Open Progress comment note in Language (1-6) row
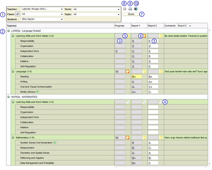Image resolution: width=212 pixels, height=170 pixels. pos(127,71)
